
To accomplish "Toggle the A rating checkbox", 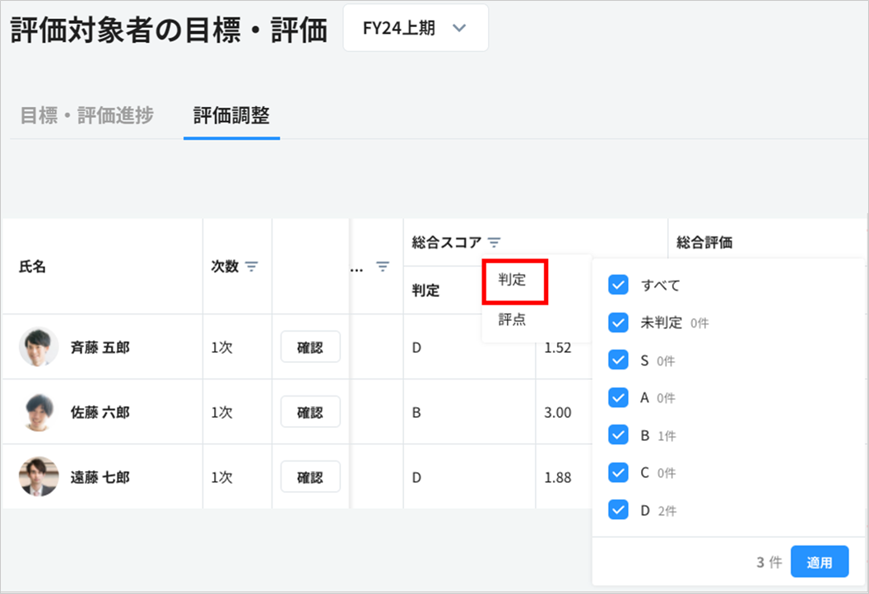I will click(618, 397).
